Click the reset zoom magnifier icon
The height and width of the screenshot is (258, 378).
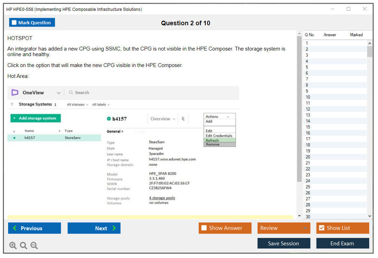point(24,245)
